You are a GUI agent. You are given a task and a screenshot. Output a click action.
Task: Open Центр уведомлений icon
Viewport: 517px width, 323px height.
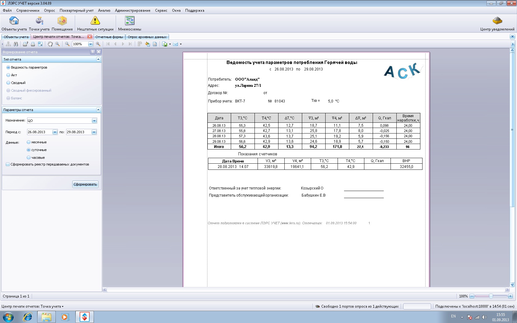497,24
